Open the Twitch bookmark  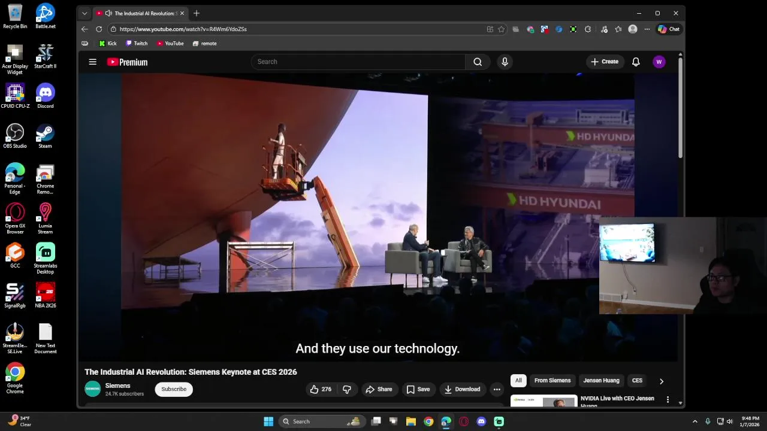point(137,44)
